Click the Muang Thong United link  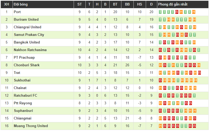(31, 126)
